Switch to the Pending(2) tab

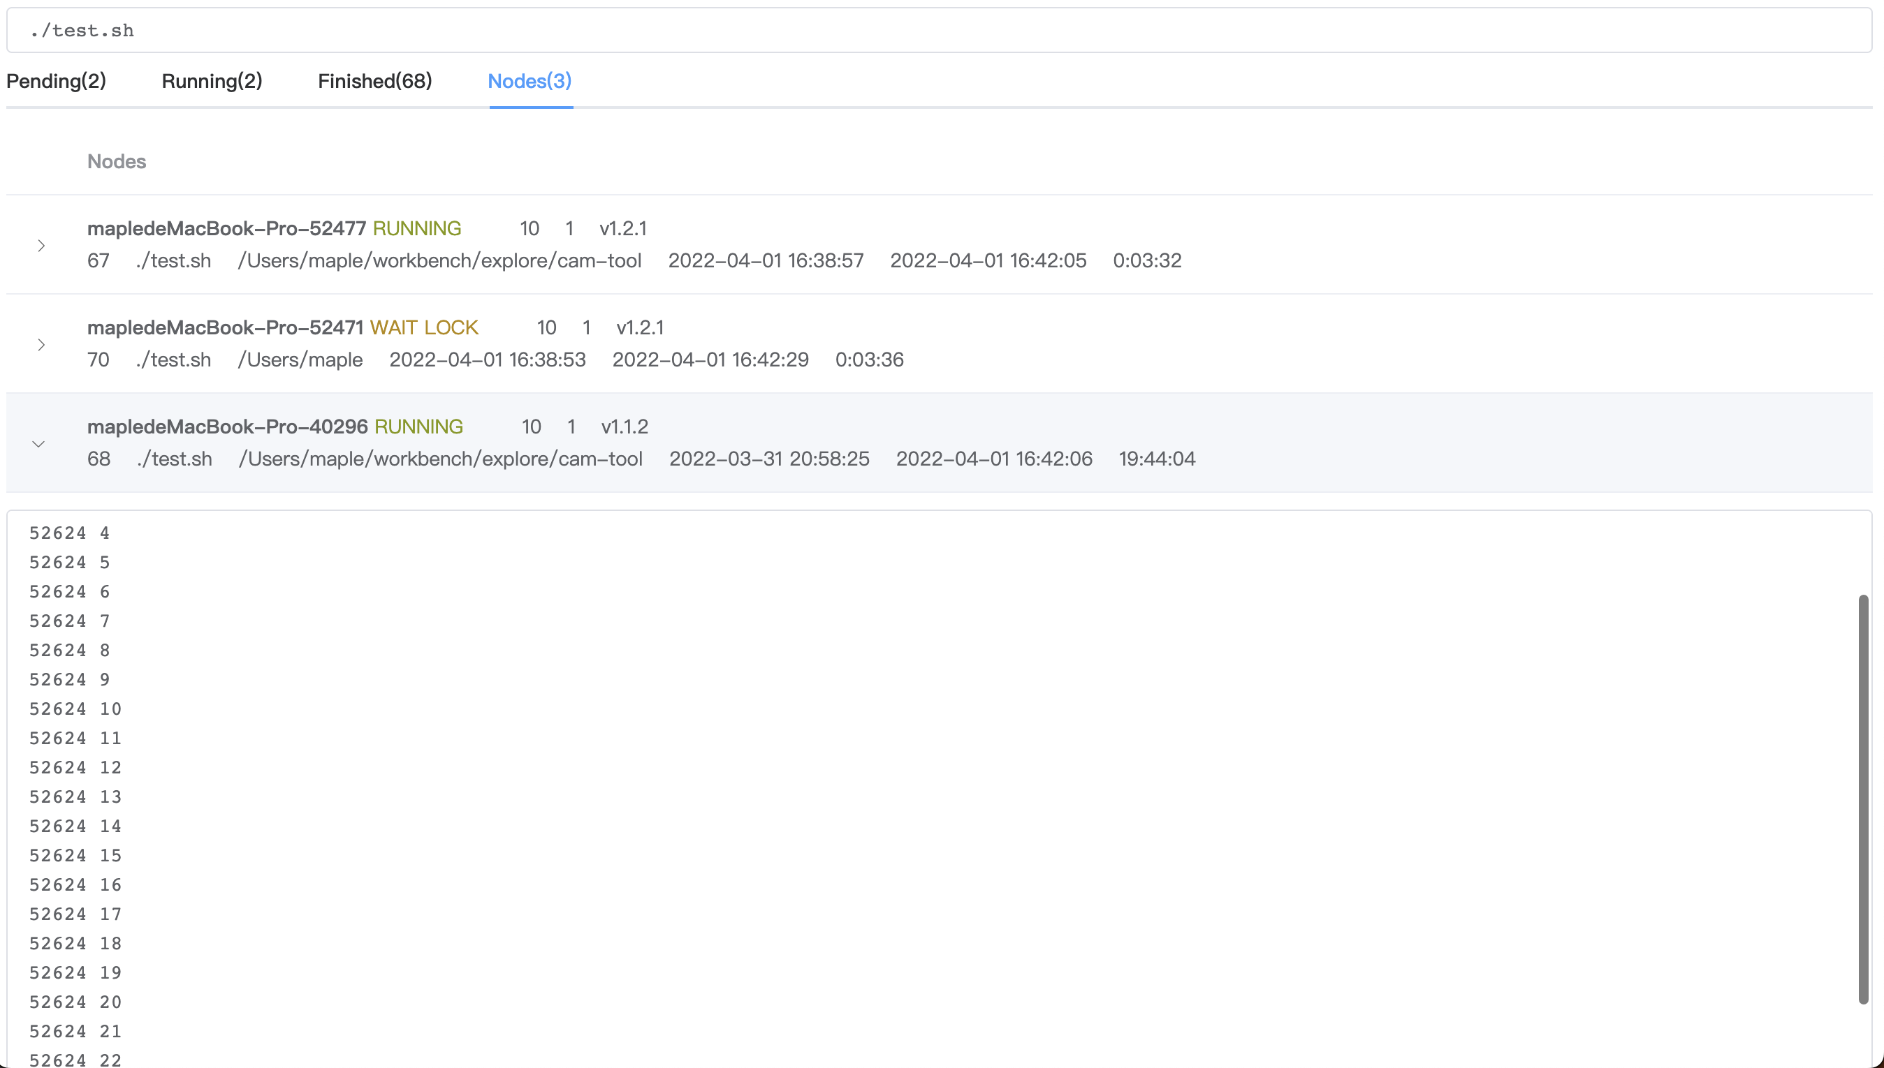(57, 82)
